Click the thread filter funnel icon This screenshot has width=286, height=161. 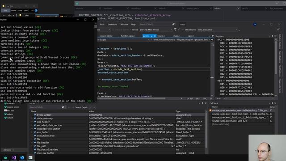click(x=175, y=30)
